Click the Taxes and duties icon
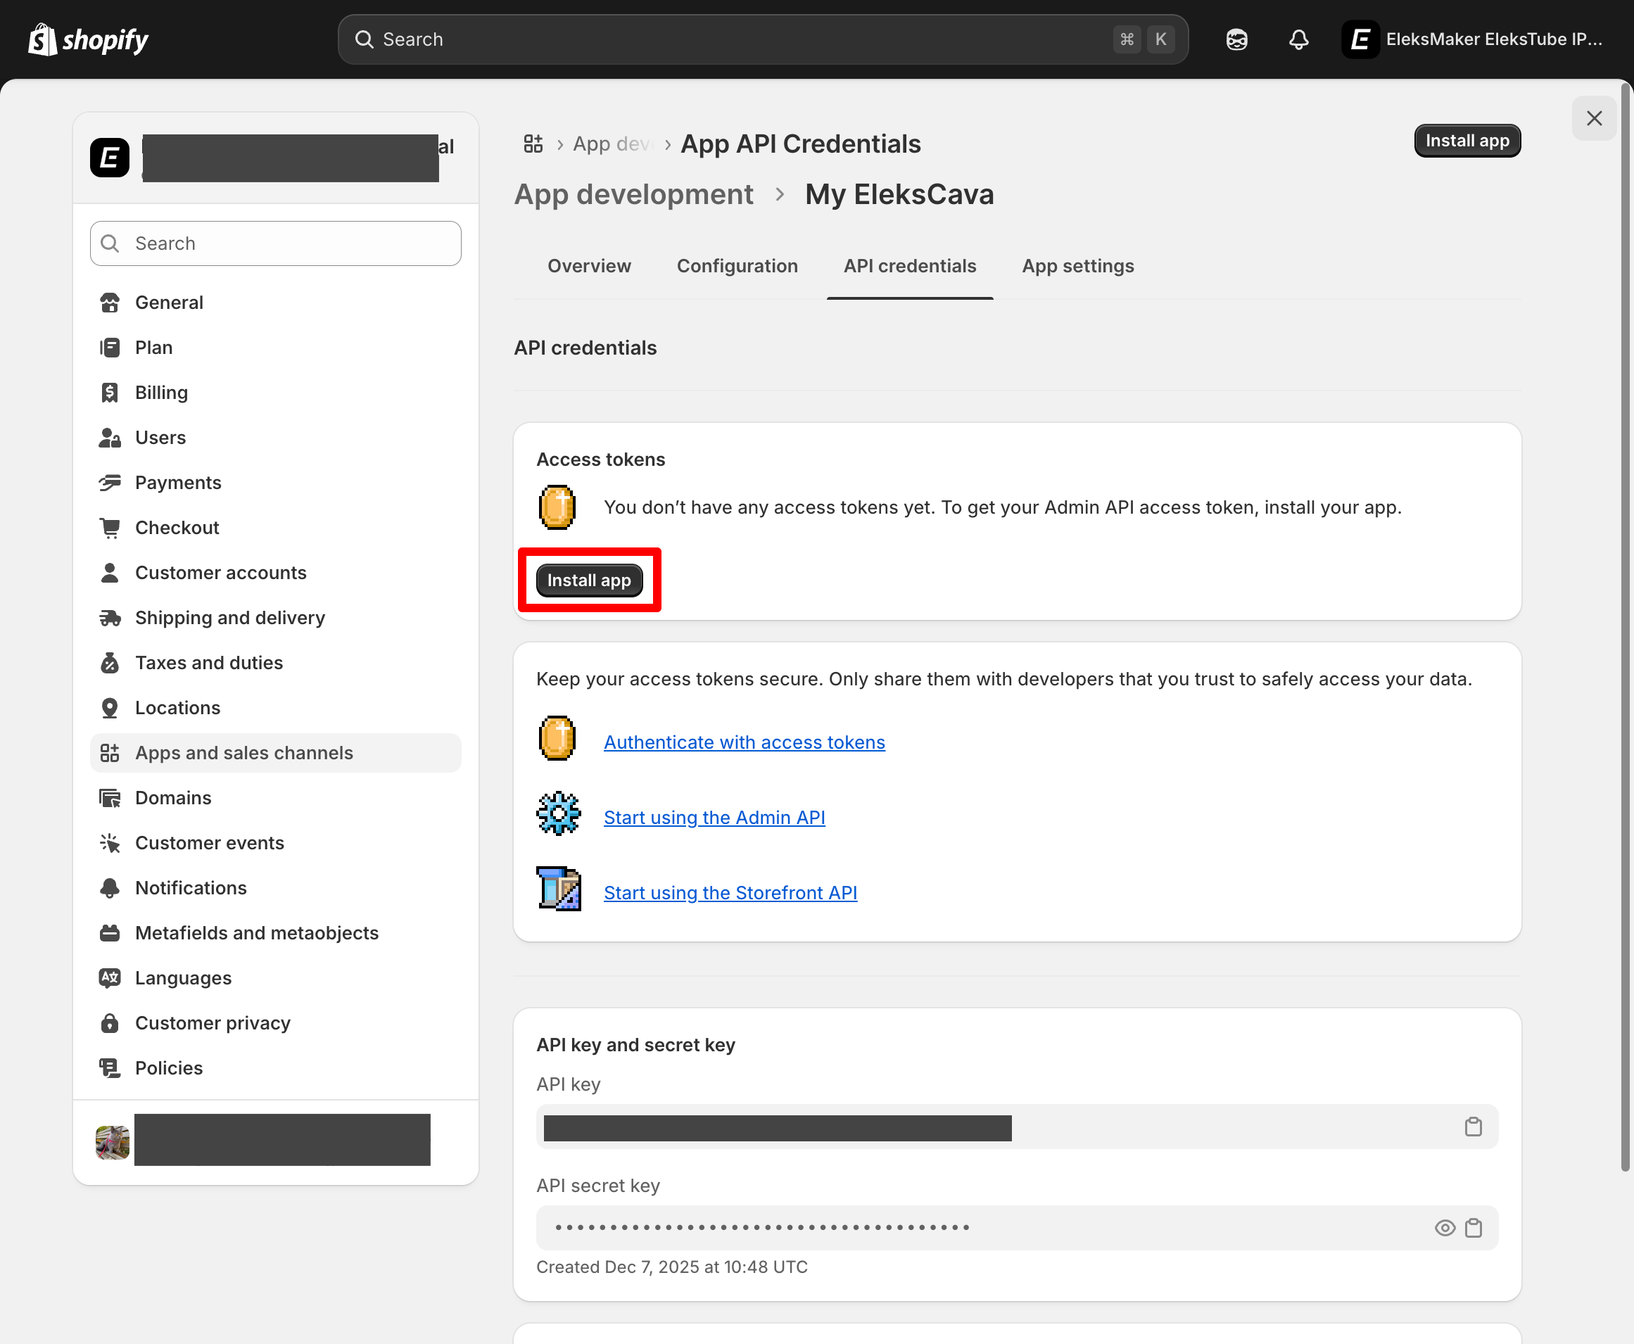 click(x=110, y=663)
